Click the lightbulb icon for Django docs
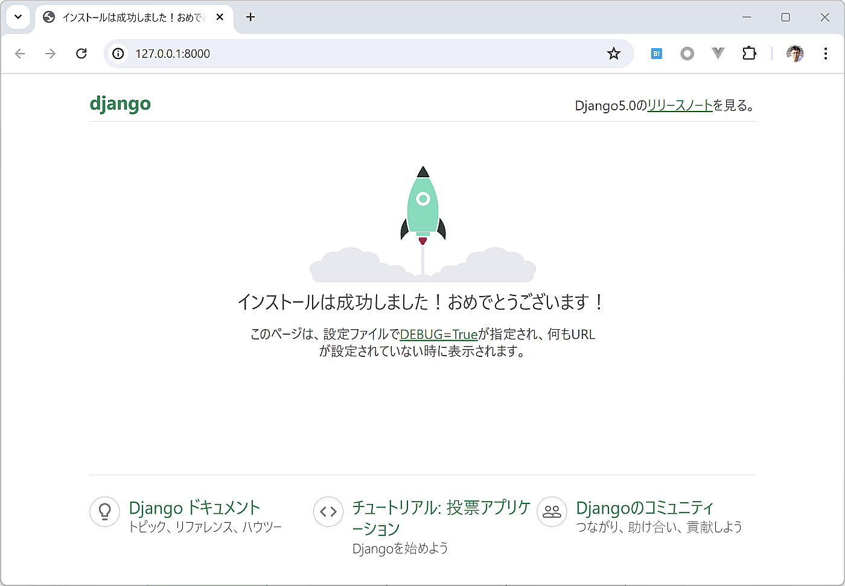This screenshot has height=586, width=845. (104, 512)
